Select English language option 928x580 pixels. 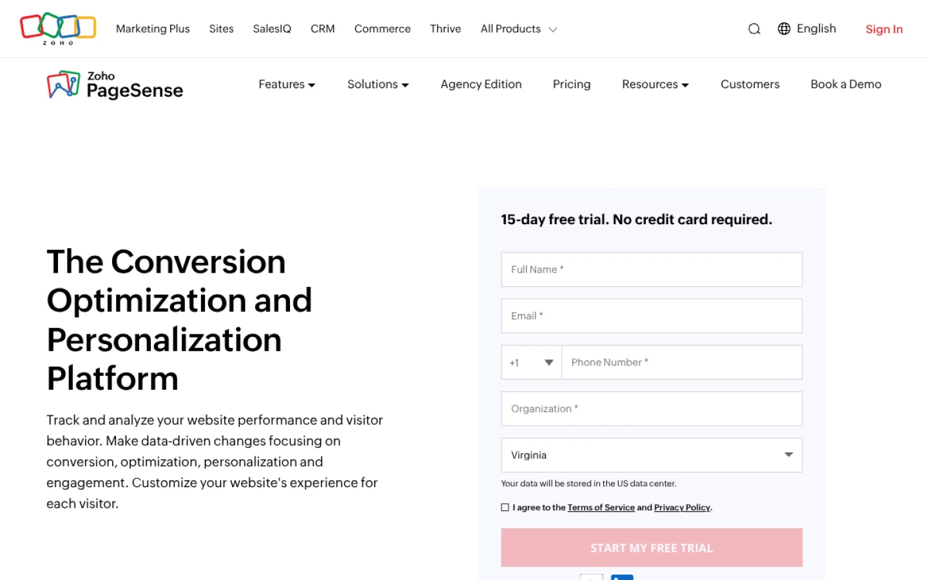pyautogui.click(x=816, y=28)
